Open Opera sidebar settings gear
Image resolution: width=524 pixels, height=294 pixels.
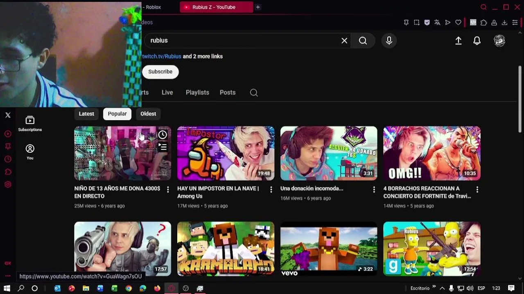(x=8, y=185)
